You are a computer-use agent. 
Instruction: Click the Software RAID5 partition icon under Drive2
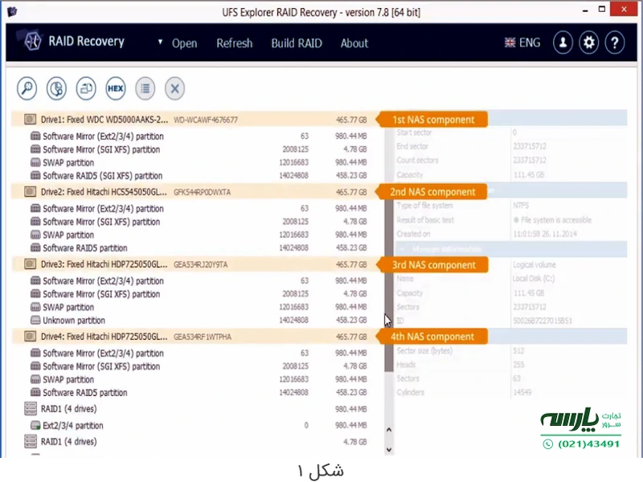pos(35,247)
